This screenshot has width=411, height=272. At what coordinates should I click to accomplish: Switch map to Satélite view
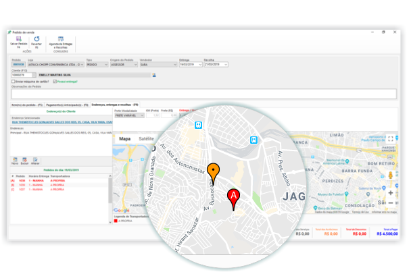coord(146,139)
